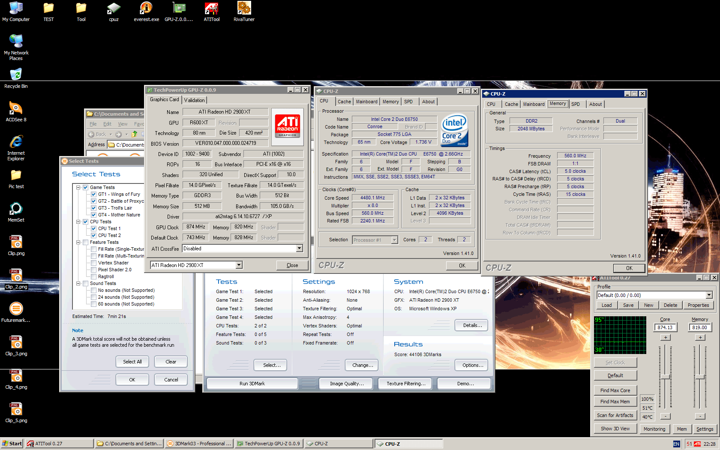
Task: Adjust the Memory clock slider in ATITool
Action: point(700,377)
